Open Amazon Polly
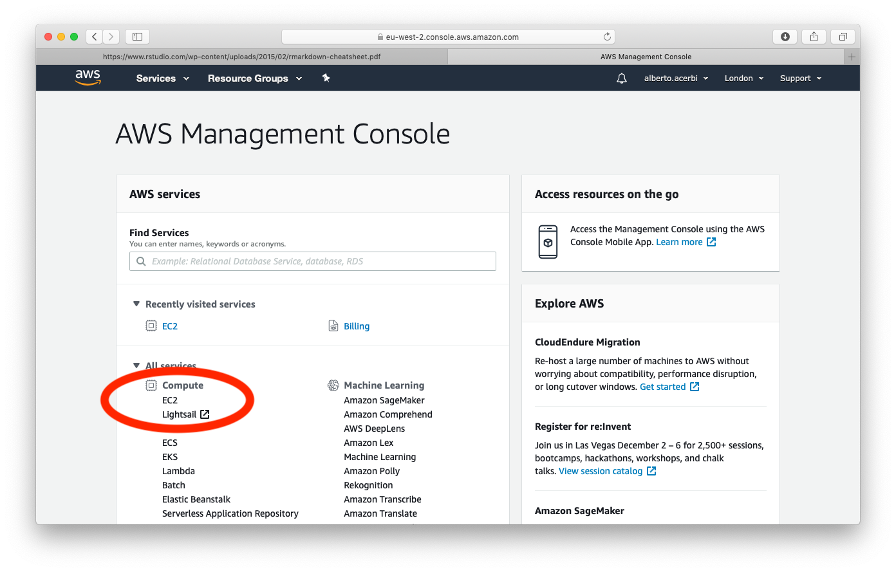The height and width of the screenshot is (572, 896). 372,471
